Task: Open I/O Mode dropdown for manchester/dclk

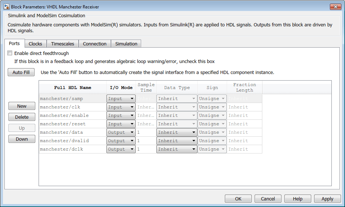Action: (121, 149)
